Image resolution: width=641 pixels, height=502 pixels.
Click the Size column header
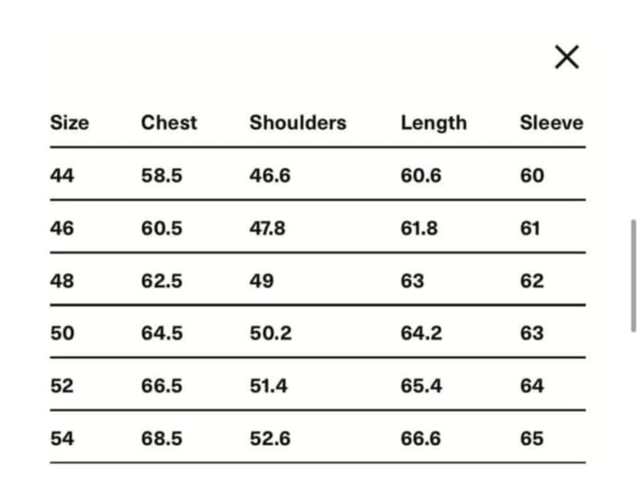[x=70, y=123]
